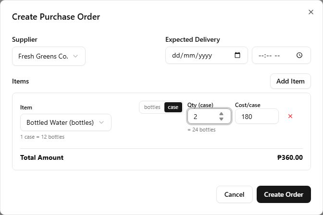Image resolution: width=323 pixels, height=215 pixels.
Task: Click the Items section label
Action: [20, 81]
